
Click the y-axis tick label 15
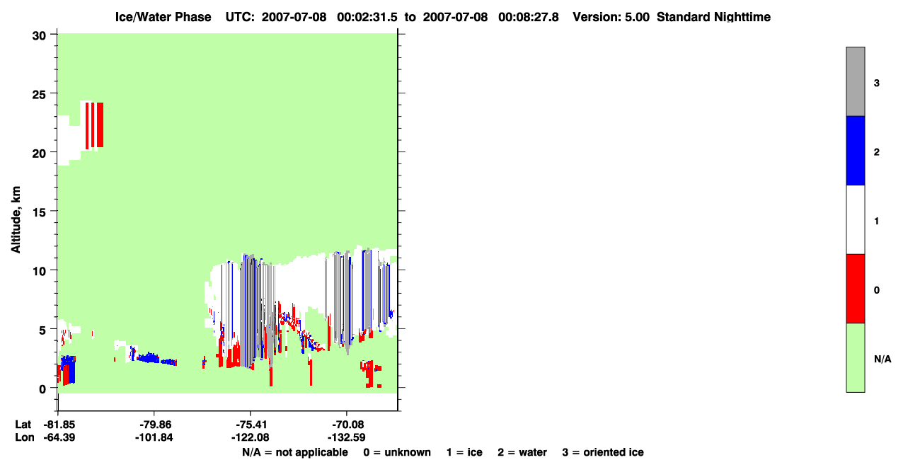[41, 212]
